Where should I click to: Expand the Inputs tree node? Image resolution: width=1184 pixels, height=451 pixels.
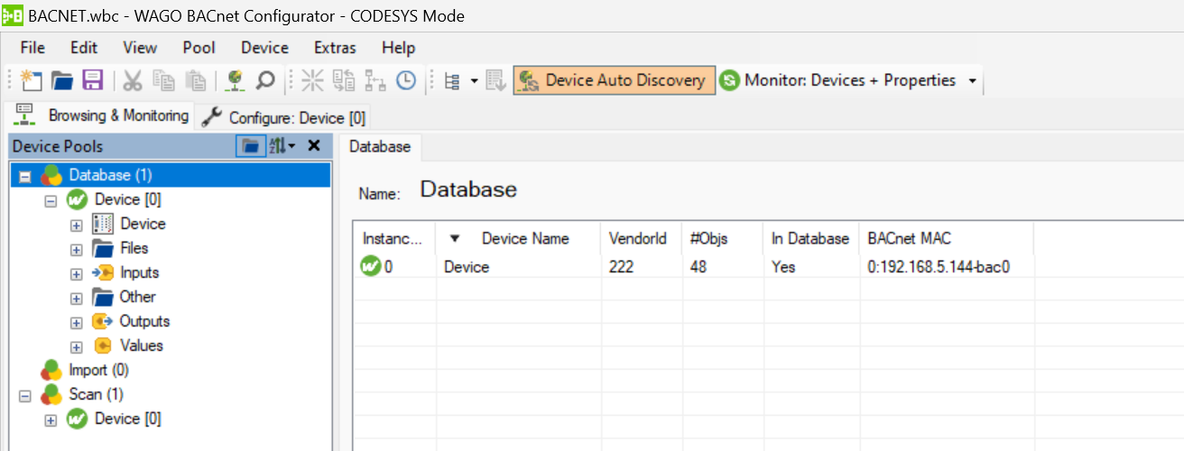(x=76, y=273)
